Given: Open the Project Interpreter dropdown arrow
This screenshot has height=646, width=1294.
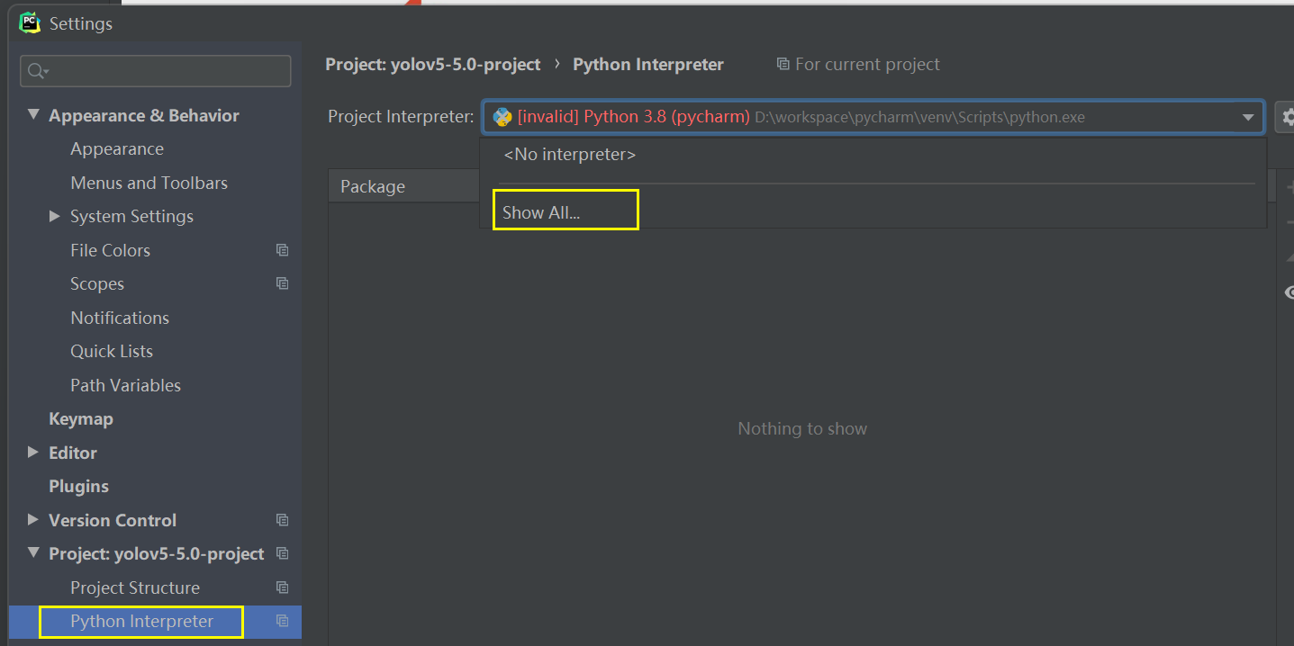Looking at the screenshot, I should click(x=1248, y=117).
